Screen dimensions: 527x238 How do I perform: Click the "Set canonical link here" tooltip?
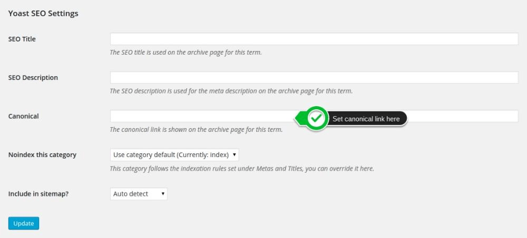(366, 119)
